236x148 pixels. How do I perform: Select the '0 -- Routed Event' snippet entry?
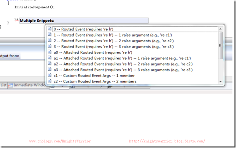click(135, 29)
